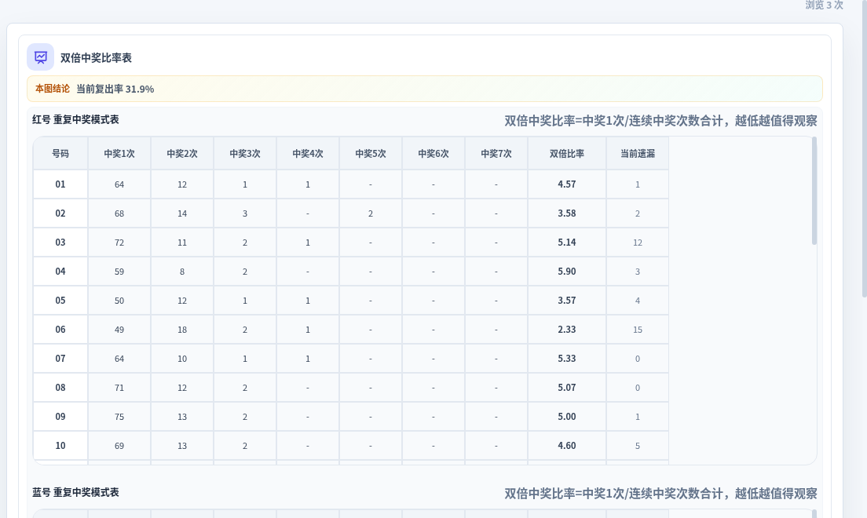Click the 2.33 ratio for number 06
Viewport: 867px width, 518px height.
point(567,330)
